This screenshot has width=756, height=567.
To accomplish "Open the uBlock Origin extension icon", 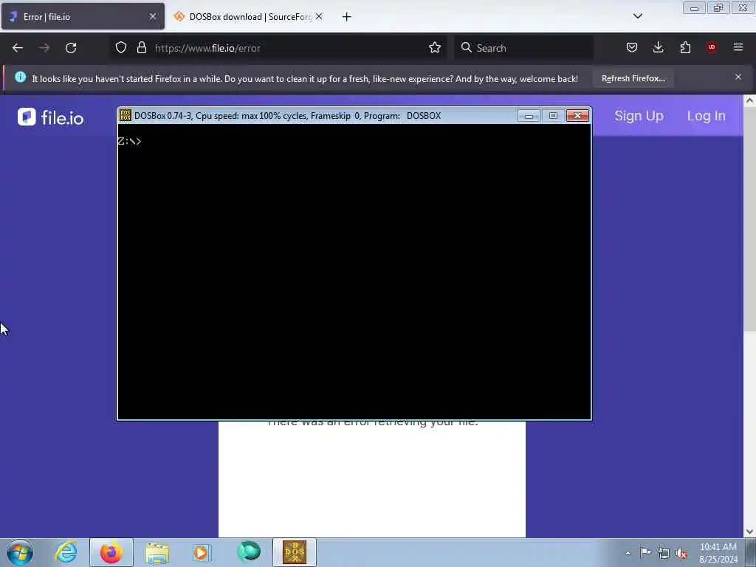I will click(x=712, y=47).
